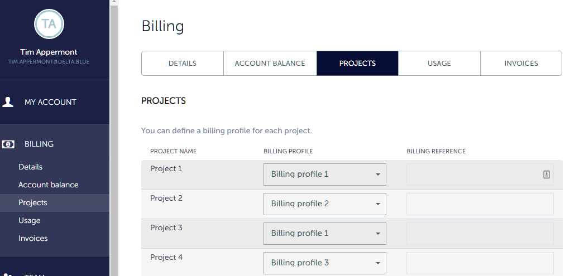
Task: Click the My Account person icon
Action: (x=8, y=102)
